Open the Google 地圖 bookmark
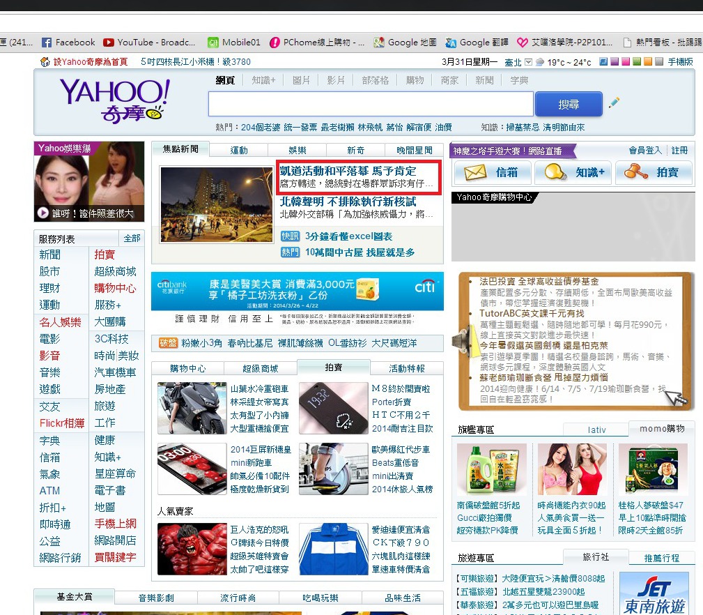The image size is (703, 615). point(405,42)
